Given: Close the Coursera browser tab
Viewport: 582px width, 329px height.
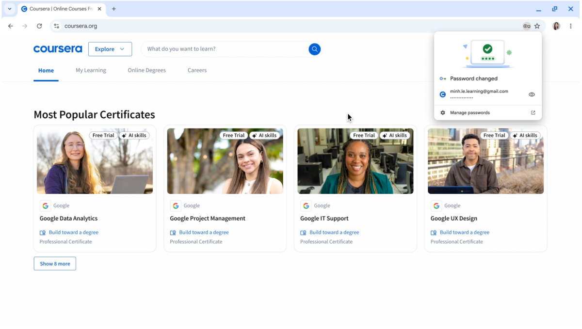Looking at the screenshot, I should [x=99, y=9].
